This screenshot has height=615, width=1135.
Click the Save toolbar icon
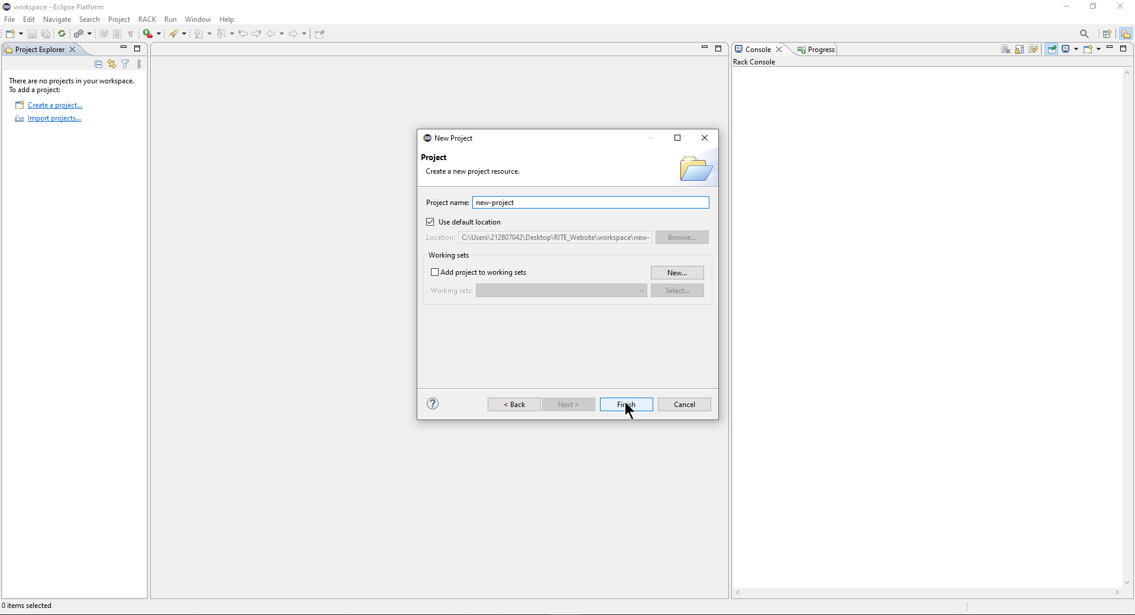(32, 34)
